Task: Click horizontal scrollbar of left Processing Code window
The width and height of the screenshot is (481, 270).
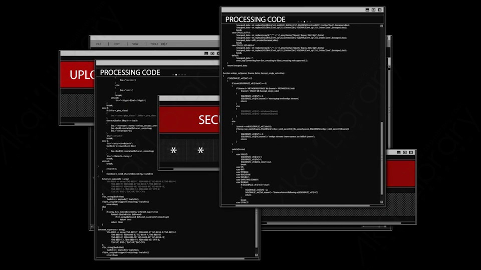Action: (x=177, y=258)
